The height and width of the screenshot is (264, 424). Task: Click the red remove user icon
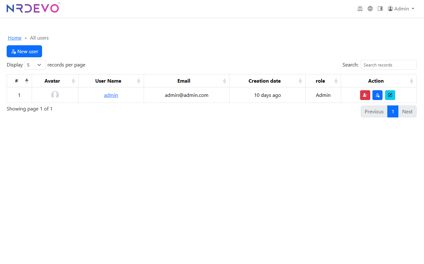[365, 95]
